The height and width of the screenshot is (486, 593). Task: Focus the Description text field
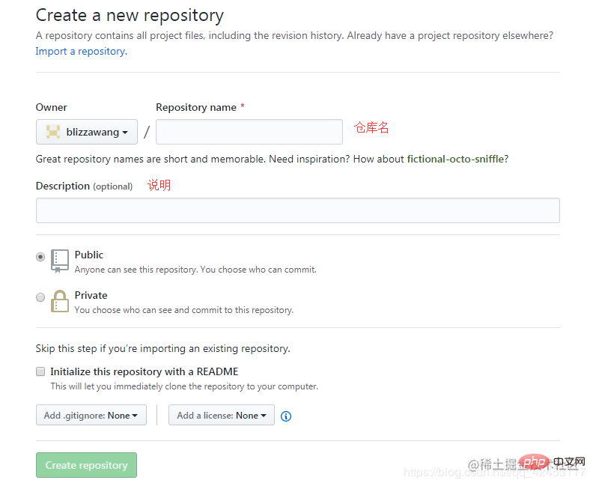coord(298,210)
